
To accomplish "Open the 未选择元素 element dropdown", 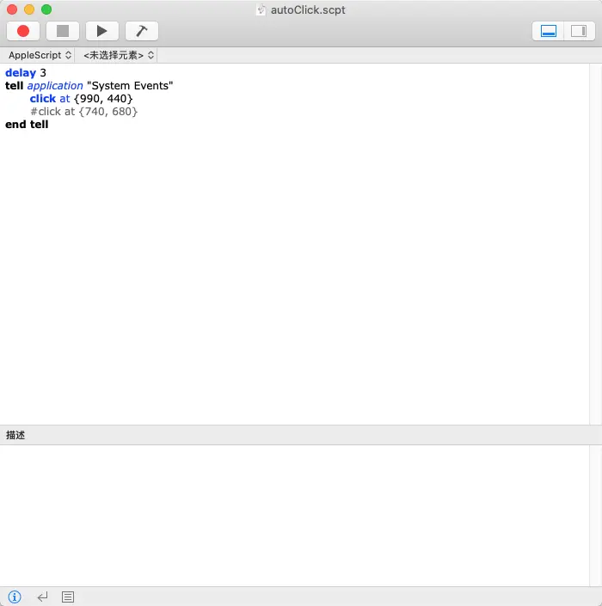I will coord(119,55).
